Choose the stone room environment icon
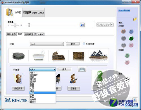The width and height of the screenshot is (141, 110). [x=78, y=56]
